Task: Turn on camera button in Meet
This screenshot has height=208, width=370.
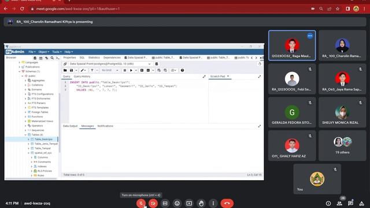Action: (x=153, y=203)
